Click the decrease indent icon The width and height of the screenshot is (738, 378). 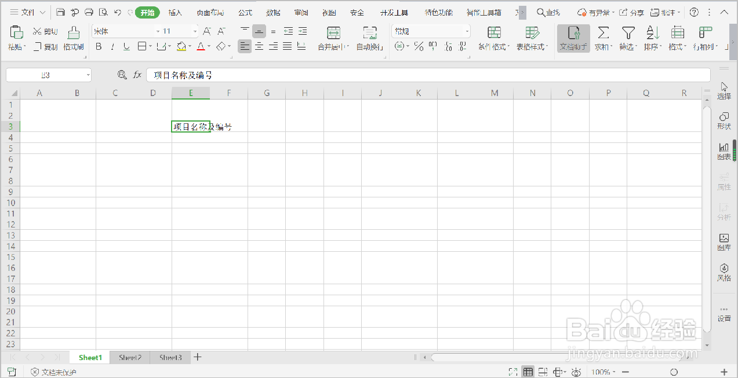tap(288, 31)
